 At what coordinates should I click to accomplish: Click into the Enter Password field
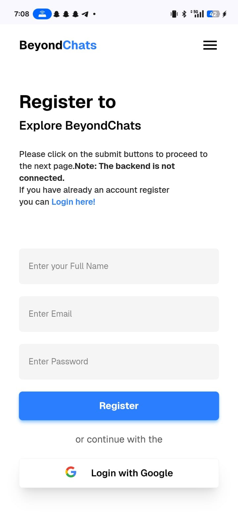[119, 362]
